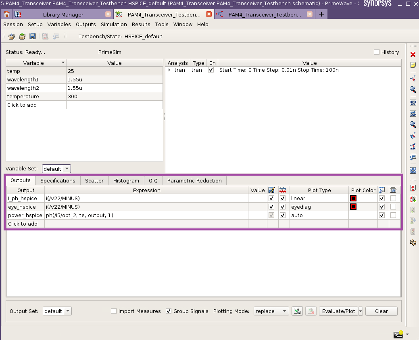Uncheck the Group Signals checkbox
419x340 pixels.
pos(168,311)
